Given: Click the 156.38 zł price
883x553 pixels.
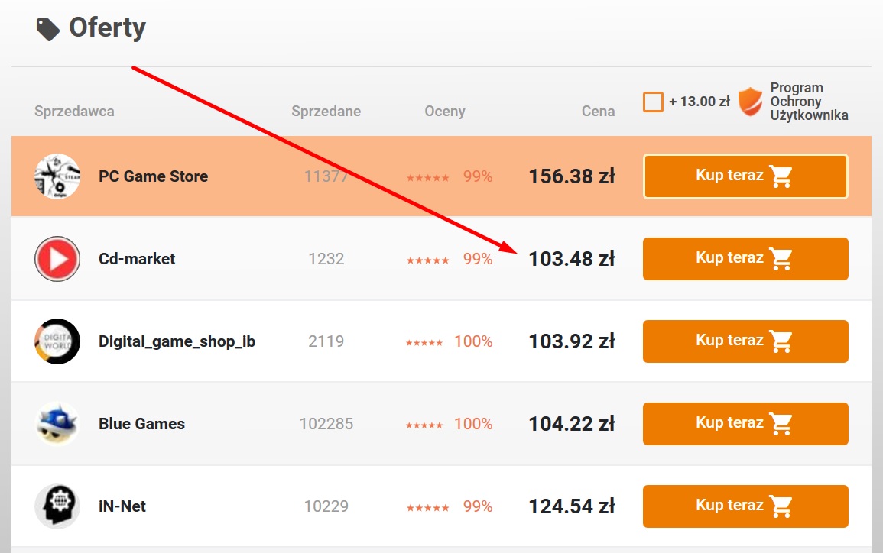Looking at the screenshot, I should click(572, 176).
